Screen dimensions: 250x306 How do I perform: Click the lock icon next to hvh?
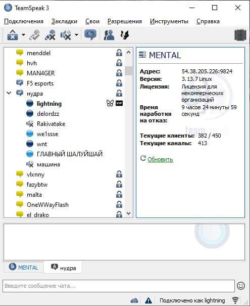(x=119, y=63)
